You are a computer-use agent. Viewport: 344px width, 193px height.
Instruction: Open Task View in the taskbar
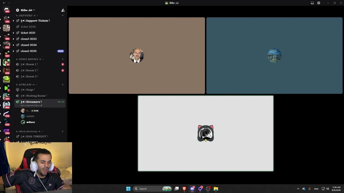coord(177,189)
